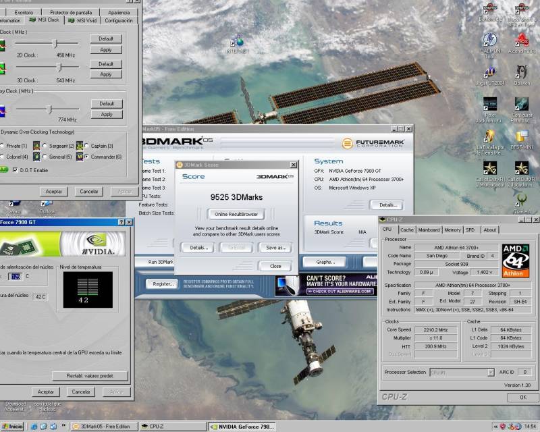Image resolution: width=540 pixels, height=432 pixels.
Task: Click OK in the CPU-Z window
Action: click(522, 397)
